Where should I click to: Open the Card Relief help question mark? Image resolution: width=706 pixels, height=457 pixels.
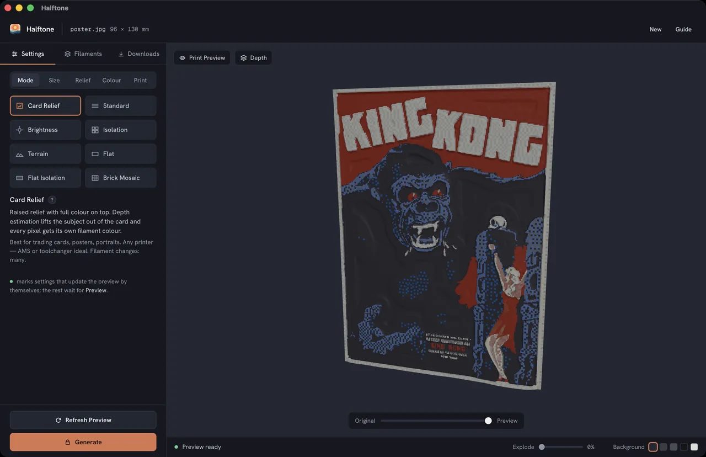(52, 200)
